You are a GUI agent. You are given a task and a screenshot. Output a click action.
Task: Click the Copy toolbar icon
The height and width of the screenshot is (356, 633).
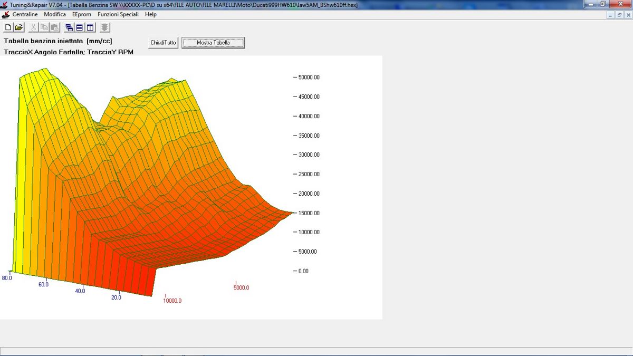(44, 27)
